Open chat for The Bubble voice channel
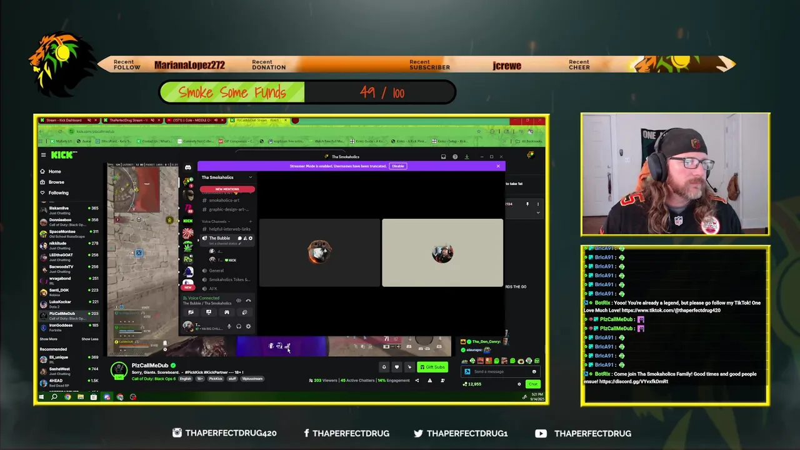 click(240, 238)
